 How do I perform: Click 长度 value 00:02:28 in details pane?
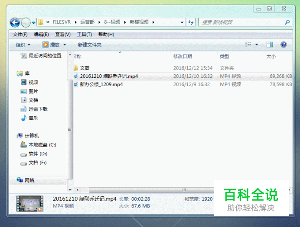pos(140,199)
